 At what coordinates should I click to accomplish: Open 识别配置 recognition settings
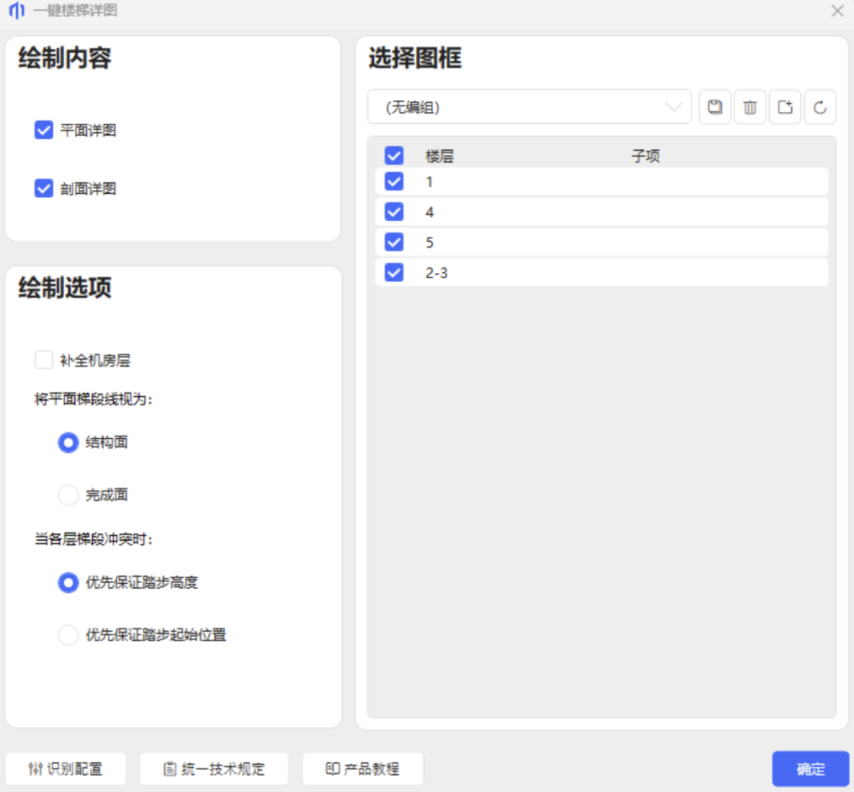(66, 770)
